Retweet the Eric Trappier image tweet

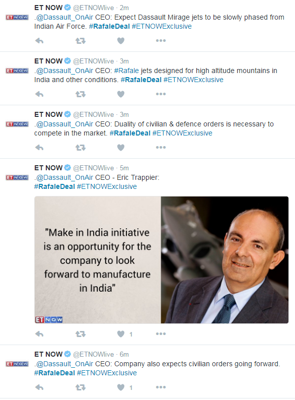point(81,334)
